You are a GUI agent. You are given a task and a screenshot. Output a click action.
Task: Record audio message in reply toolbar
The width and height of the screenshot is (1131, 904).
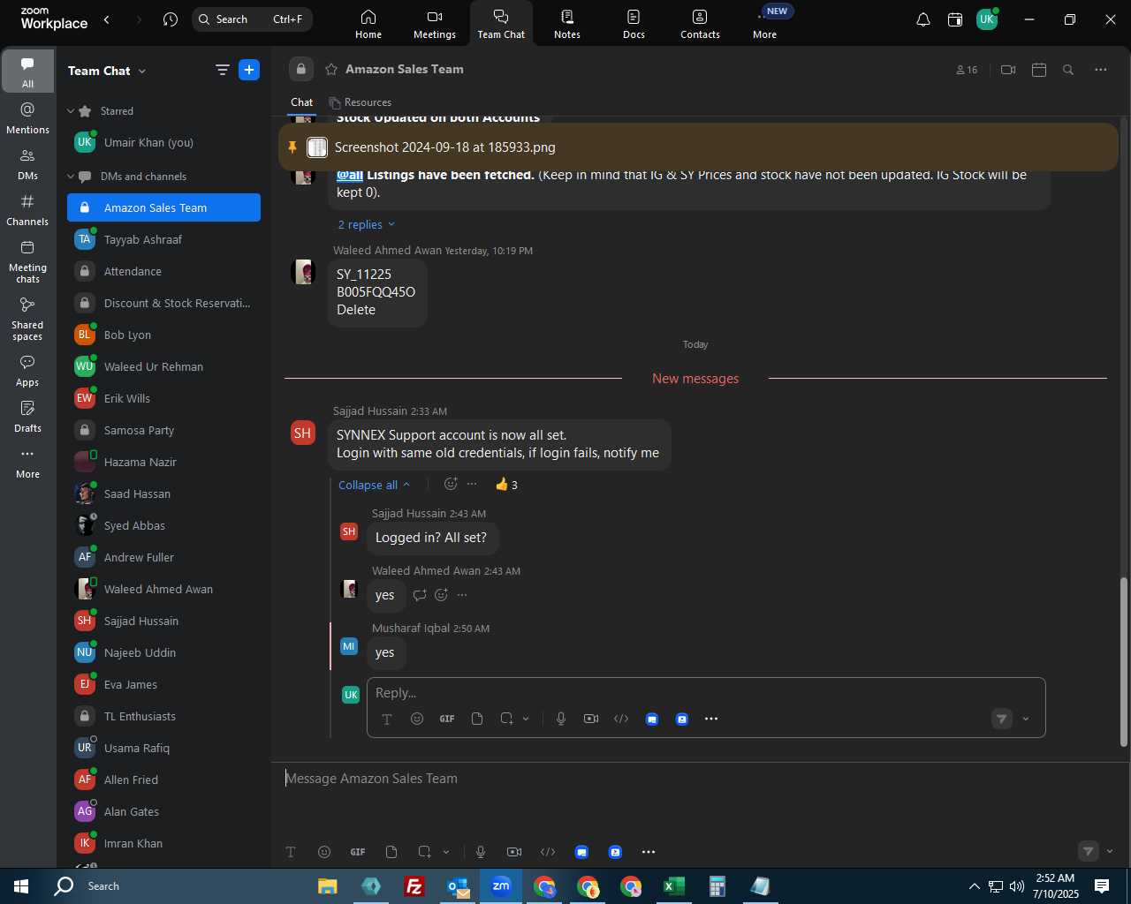pyautogui.click(x=561, y=719)
